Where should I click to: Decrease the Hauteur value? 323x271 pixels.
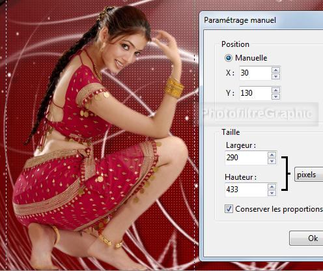tap(272, 193)
